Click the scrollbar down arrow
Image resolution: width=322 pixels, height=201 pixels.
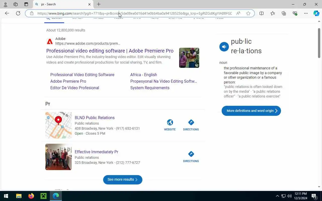319,187
